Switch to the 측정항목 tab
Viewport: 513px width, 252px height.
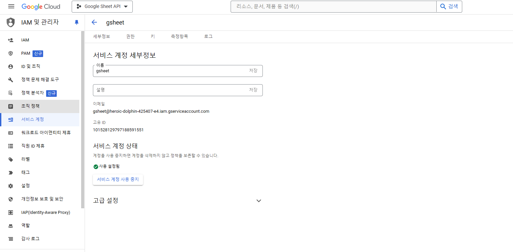pyautogui.click(x=180, y=36)
